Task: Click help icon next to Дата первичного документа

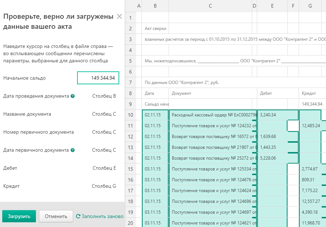Action: (72, 150)
